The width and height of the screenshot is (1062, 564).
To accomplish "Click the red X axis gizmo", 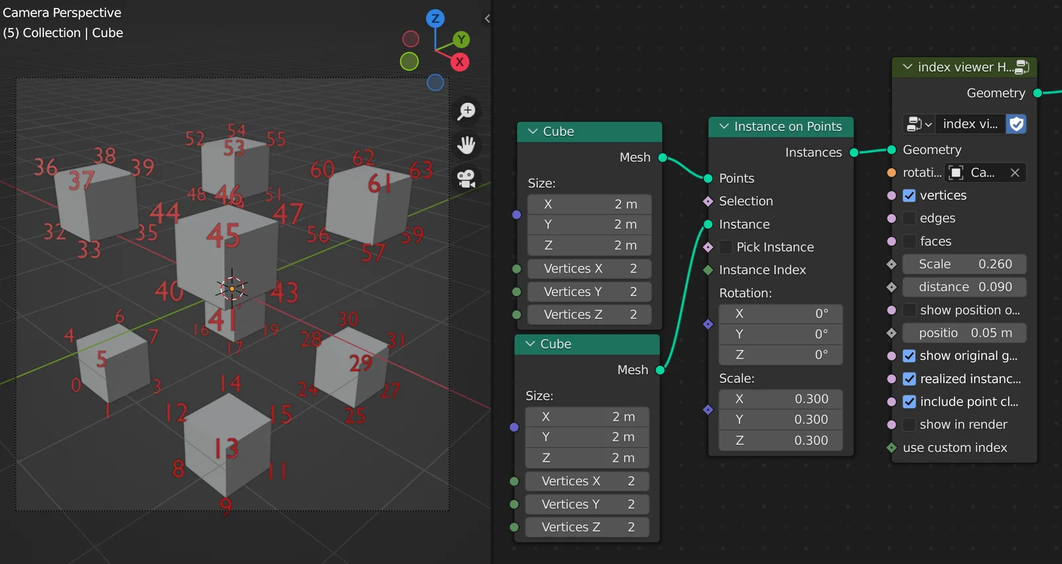I will (x=459, y=62).
